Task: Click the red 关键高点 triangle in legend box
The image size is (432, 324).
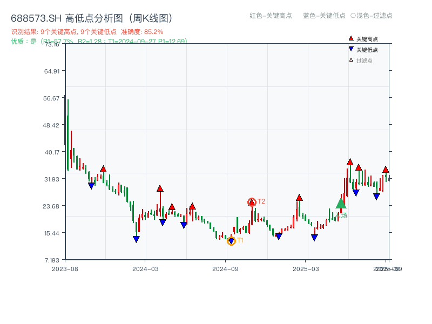Action: pyautogui.click(x=350, y=38)
